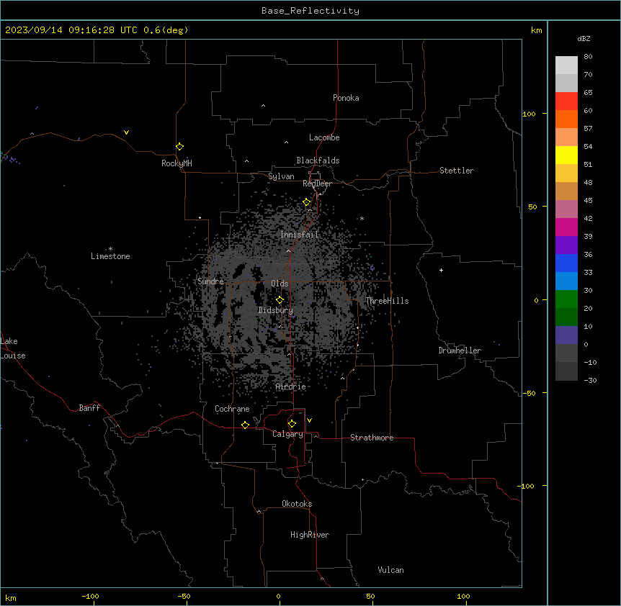Click the Sundre town label

(210, 281)
